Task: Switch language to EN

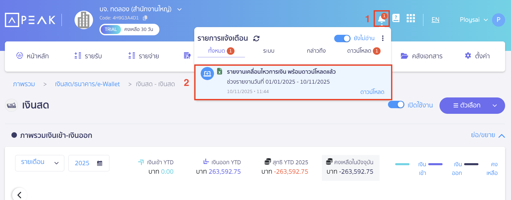Action: click(435, 20)
